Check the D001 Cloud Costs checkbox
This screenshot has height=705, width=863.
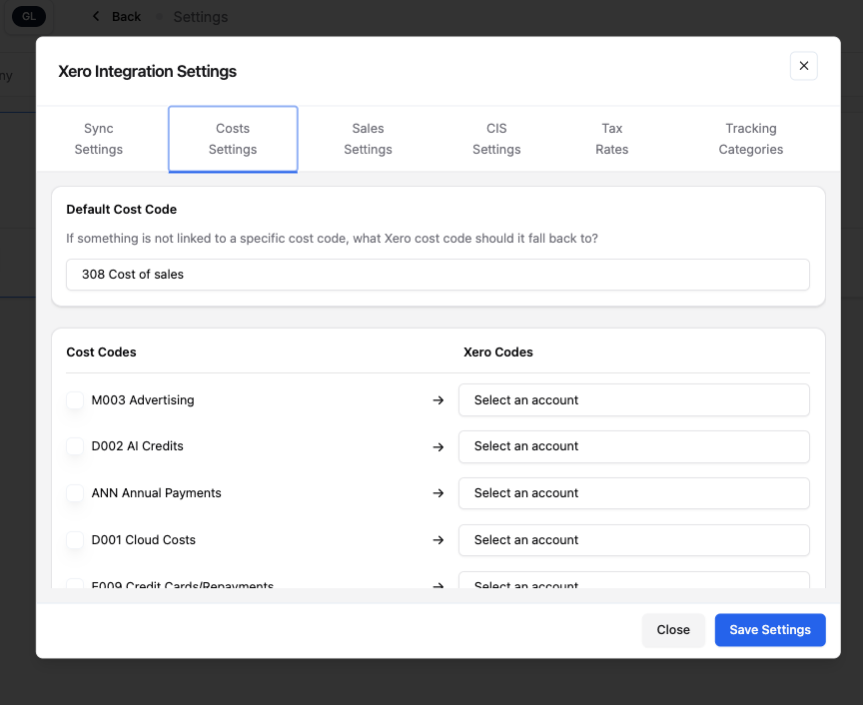tap(75, 540)
